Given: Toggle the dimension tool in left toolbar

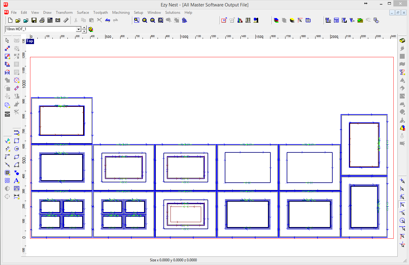Looking at the screenshot, I should pyautogui.click(x=17, y=196).
